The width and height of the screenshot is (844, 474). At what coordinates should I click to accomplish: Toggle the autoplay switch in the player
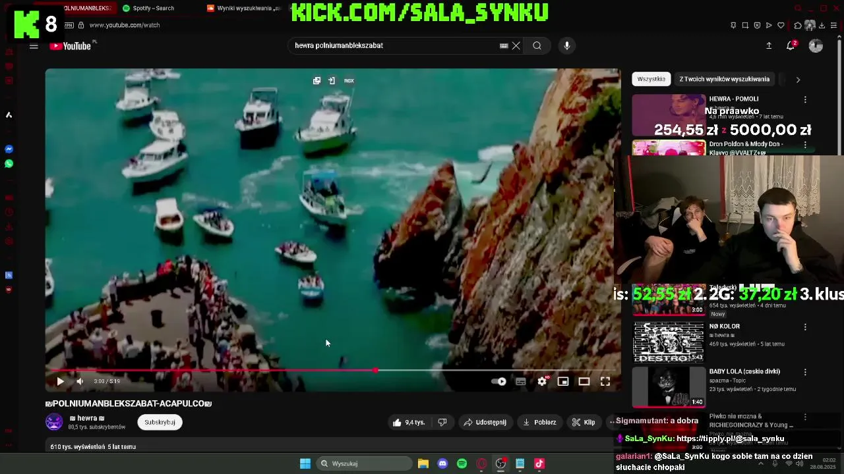pos(499,381)
